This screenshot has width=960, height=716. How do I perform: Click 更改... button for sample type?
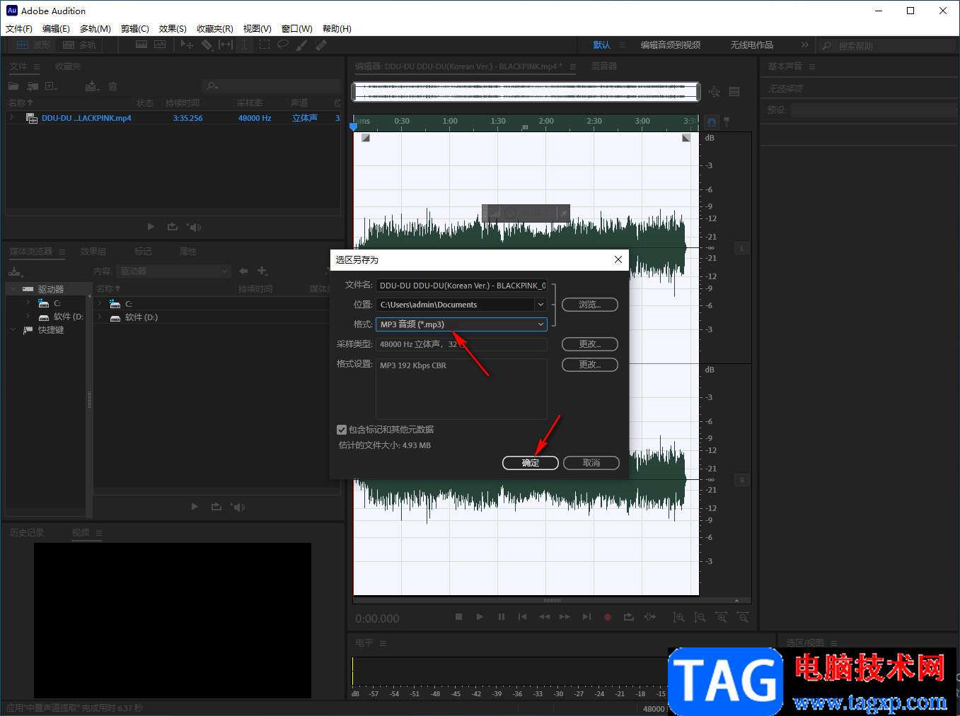point(590,344)
